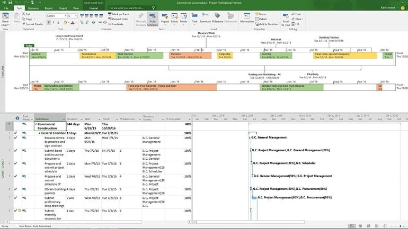Collapse the General Conditions summary task
This screenshot has height=229, width=408.
pos(40,133)
